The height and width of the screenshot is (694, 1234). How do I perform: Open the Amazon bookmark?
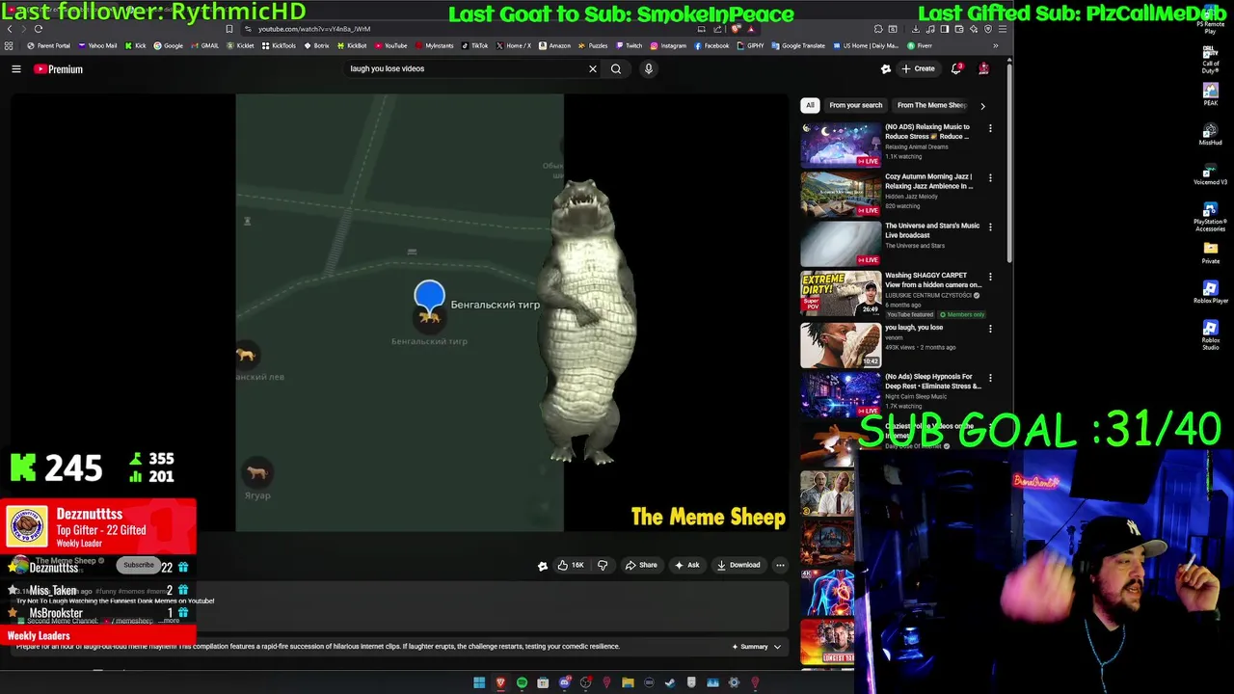[555, 45]
